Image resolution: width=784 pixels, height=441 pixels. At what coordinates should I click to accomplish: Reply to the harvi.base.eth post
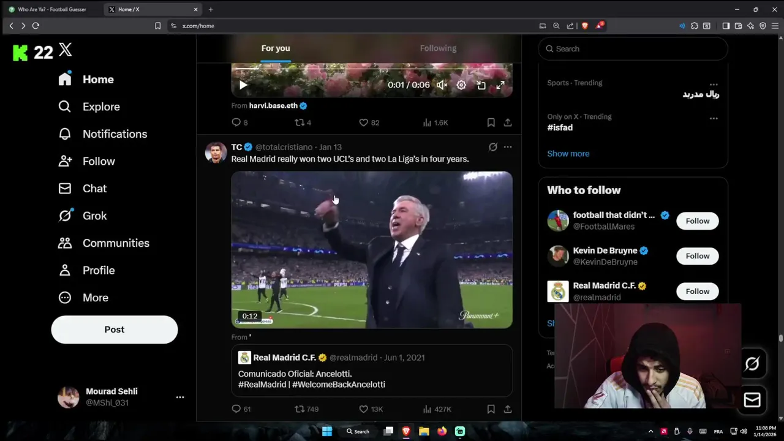239,123
